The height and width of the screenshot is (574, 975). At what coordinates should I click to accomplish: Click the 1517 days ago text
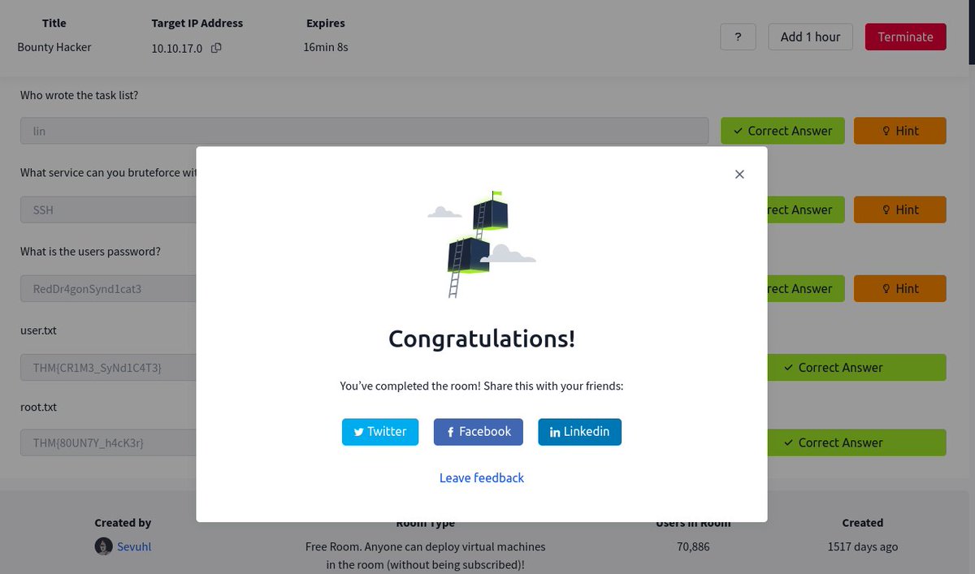click(x=863, y=546)
